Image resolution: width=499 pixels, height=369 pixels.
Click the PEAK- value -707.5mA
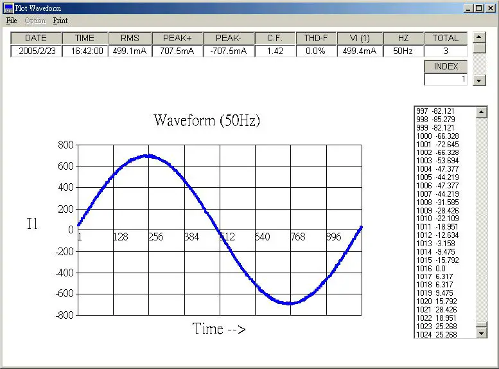[229, 51]
